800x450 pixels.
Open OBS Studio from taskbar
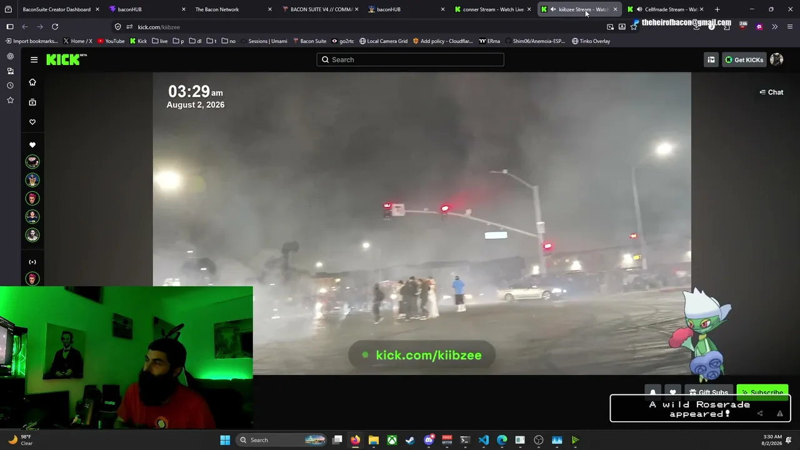pos(539,440)
